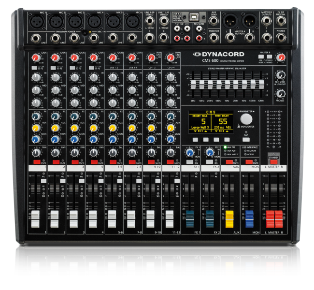Screen dimensions: 314x290
Task: Click the yellow AUX fader
Action: pyautogui.click(x=229, y=219)
